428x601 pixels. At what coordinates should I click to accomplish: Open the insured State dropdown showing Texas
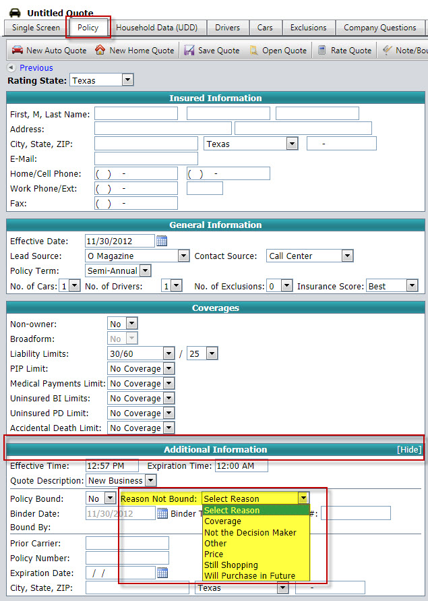coord(292,144)
